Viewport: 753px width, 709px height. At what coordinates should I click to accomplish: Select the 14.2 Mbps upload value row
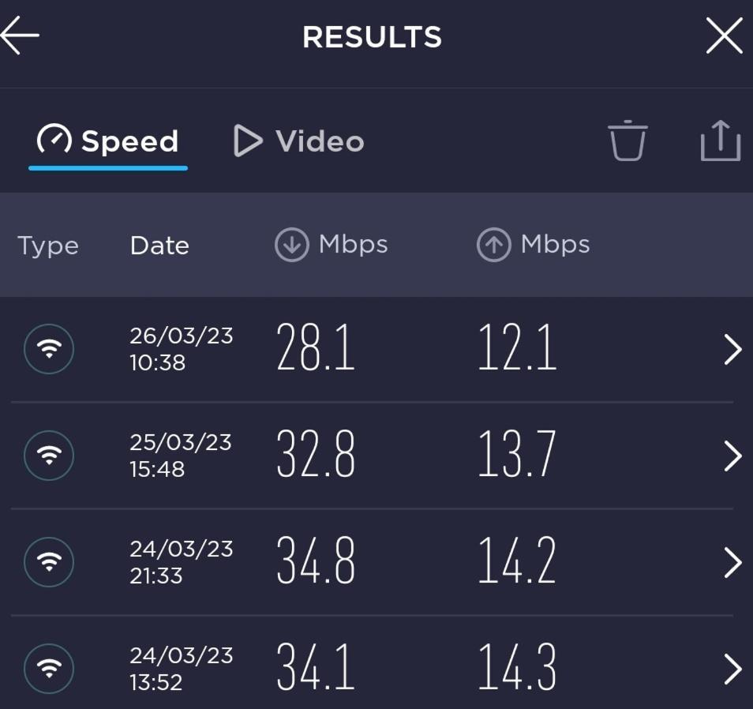pyautogui.click(x=376, y=562)
